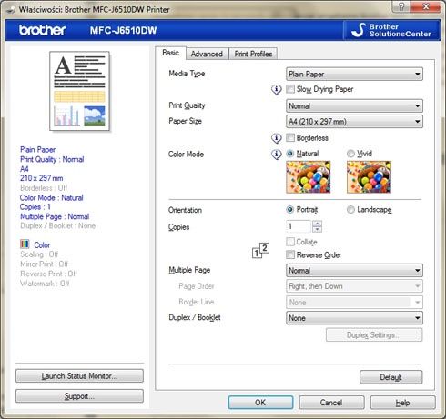The width and height of the screenshot is (446, 419).
Task: Click the Natural color sample image
Action: coord(309,177)
